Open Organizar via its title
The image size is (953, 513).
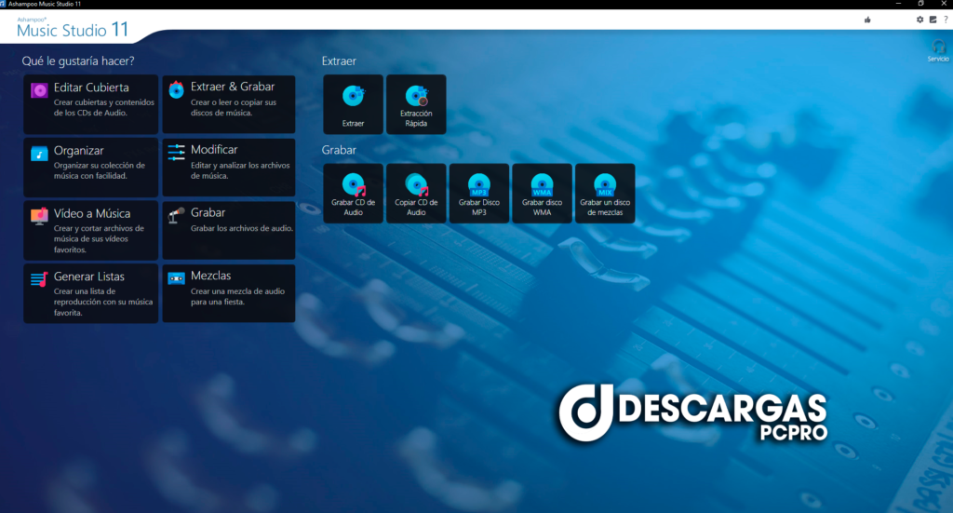pyautogui.click(x=78, y=151)
